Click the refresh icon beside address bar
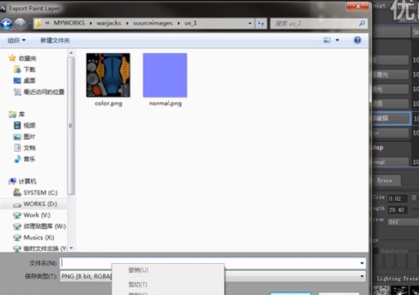419x295 pixels. click(261, 23)
